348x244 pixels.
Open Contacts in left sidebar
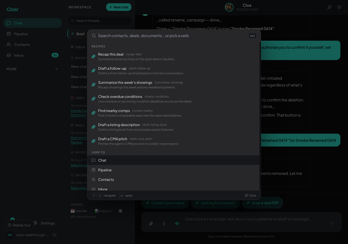33,44
